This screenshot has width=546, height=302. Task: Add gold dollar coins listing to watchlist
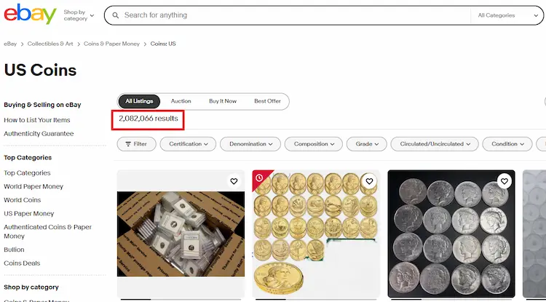tap(369, 181)
